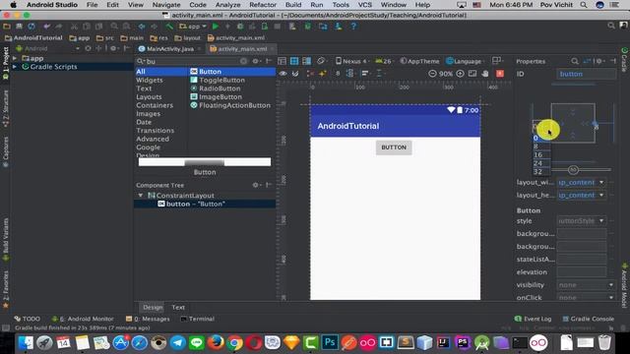Click the Undo arrow icon
The width and height of the screenshot is (630, 354).
[47, 27]
